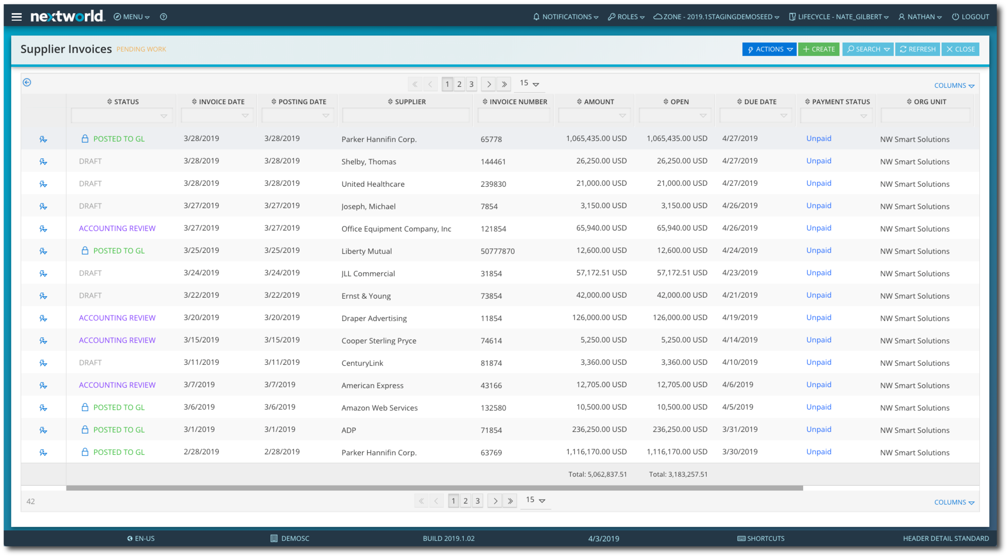Open row action icon for Shelby, Thomas

(x=43, y=162)
